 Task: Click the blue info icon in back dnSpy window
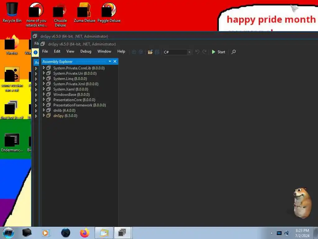tap(35, 52)
